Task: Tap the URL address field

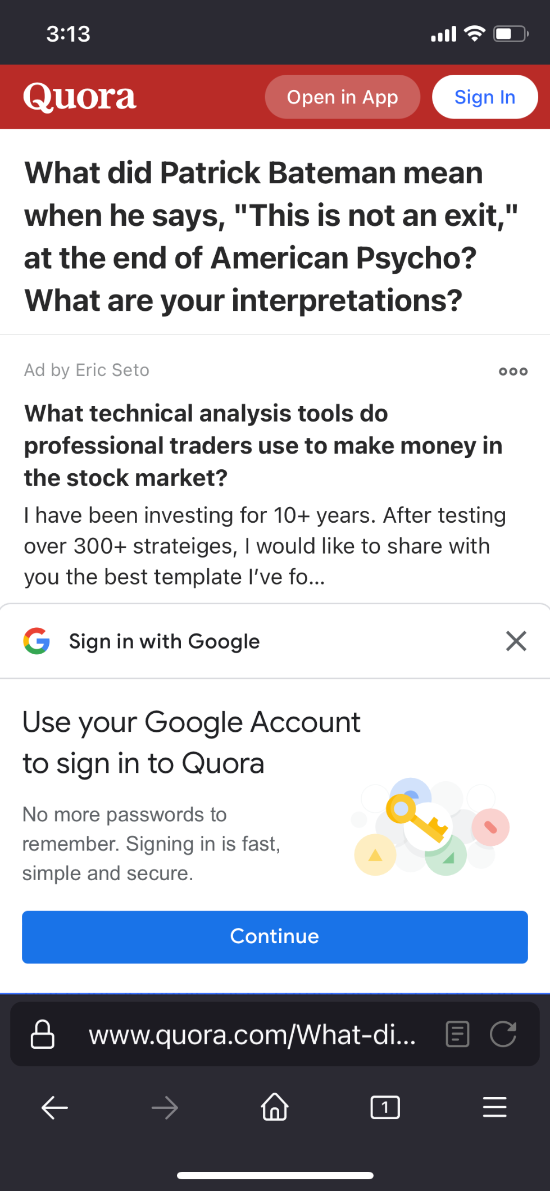Action: pos(252,1034)
